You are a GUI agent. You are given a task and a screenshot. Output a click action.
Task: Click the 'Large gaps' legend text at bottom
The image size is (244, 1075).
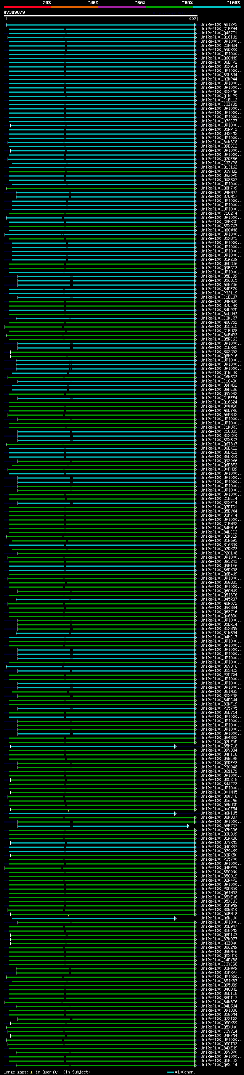coord(16,1072)
